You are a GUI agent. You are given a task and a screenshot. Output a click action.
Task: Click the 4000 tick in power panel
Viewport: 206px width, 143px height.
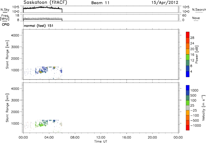point(15,35)
